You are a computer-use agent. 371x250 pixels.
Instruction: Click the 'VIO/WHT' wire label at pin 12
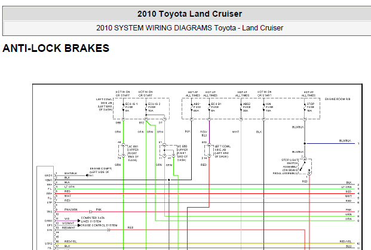68,223
